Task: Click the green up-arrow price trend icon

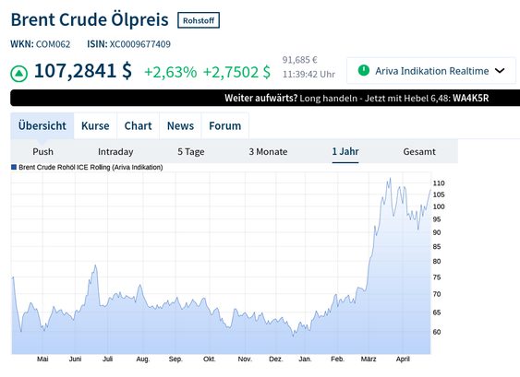Action: tap(18, 73)
